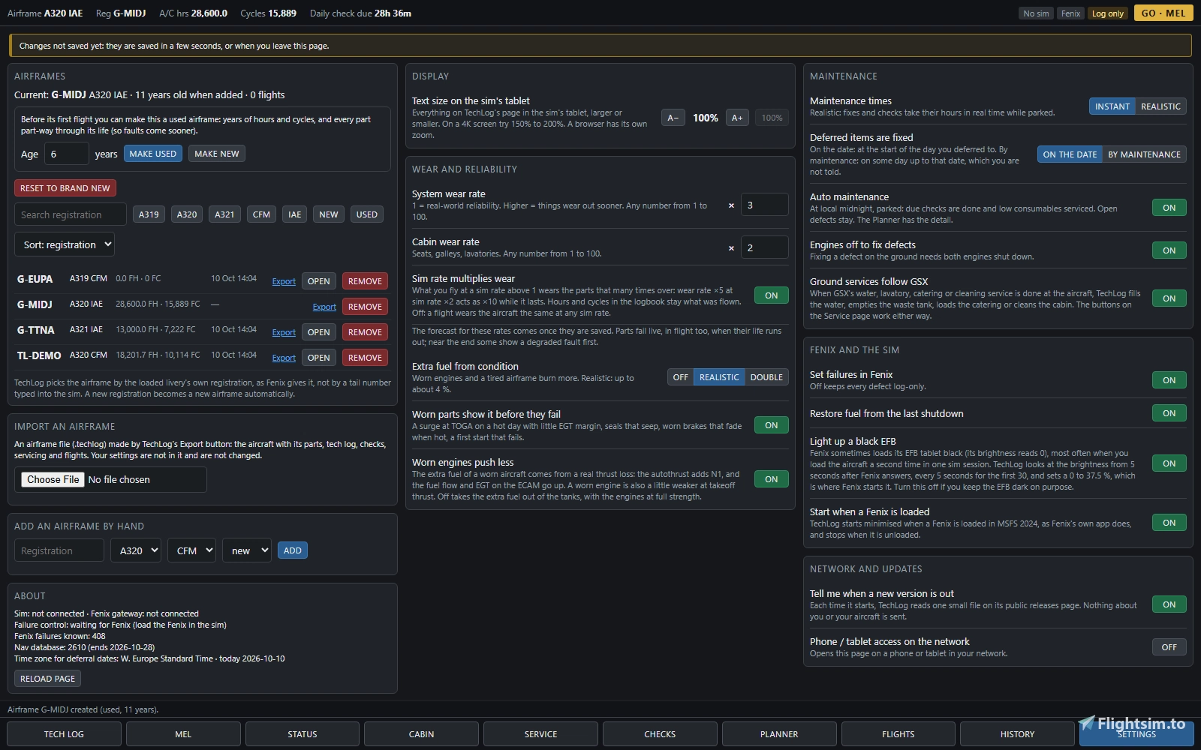Go to the CHECKS tab
1201x750 pixels.
660,734
